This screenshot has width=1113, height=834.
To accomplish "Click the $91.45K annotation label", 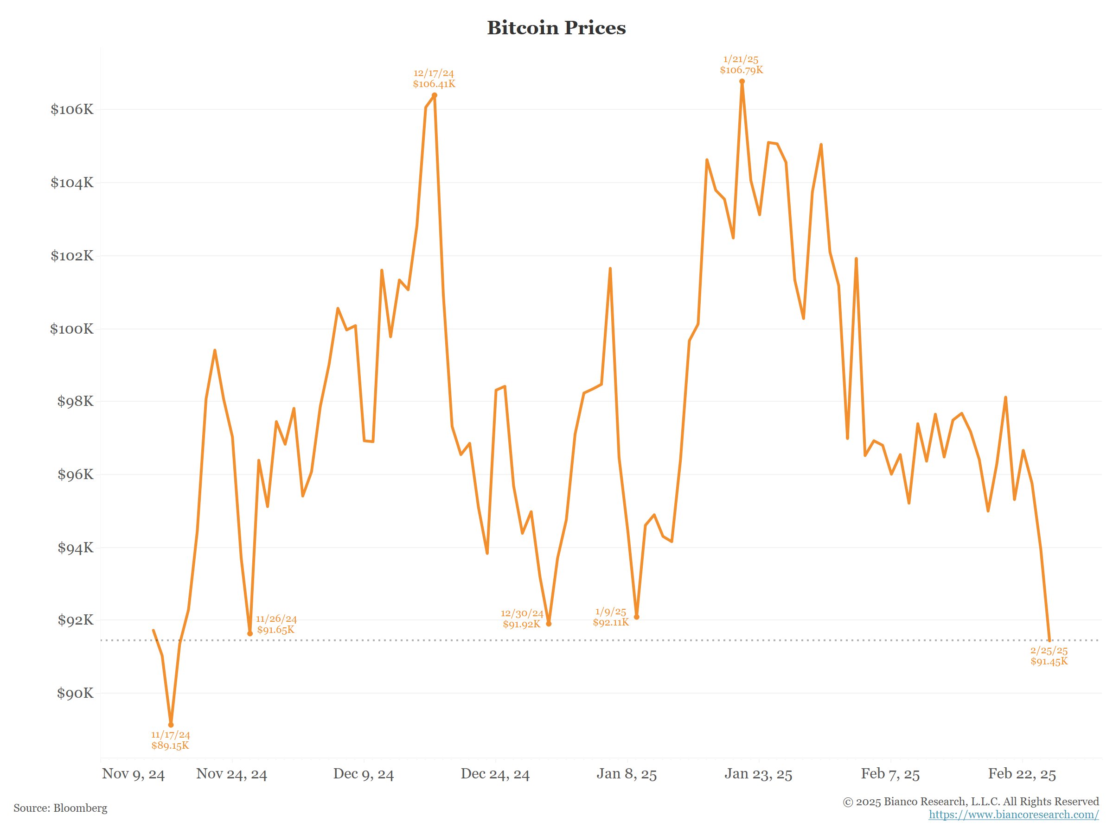I will tap(1049, 662).
